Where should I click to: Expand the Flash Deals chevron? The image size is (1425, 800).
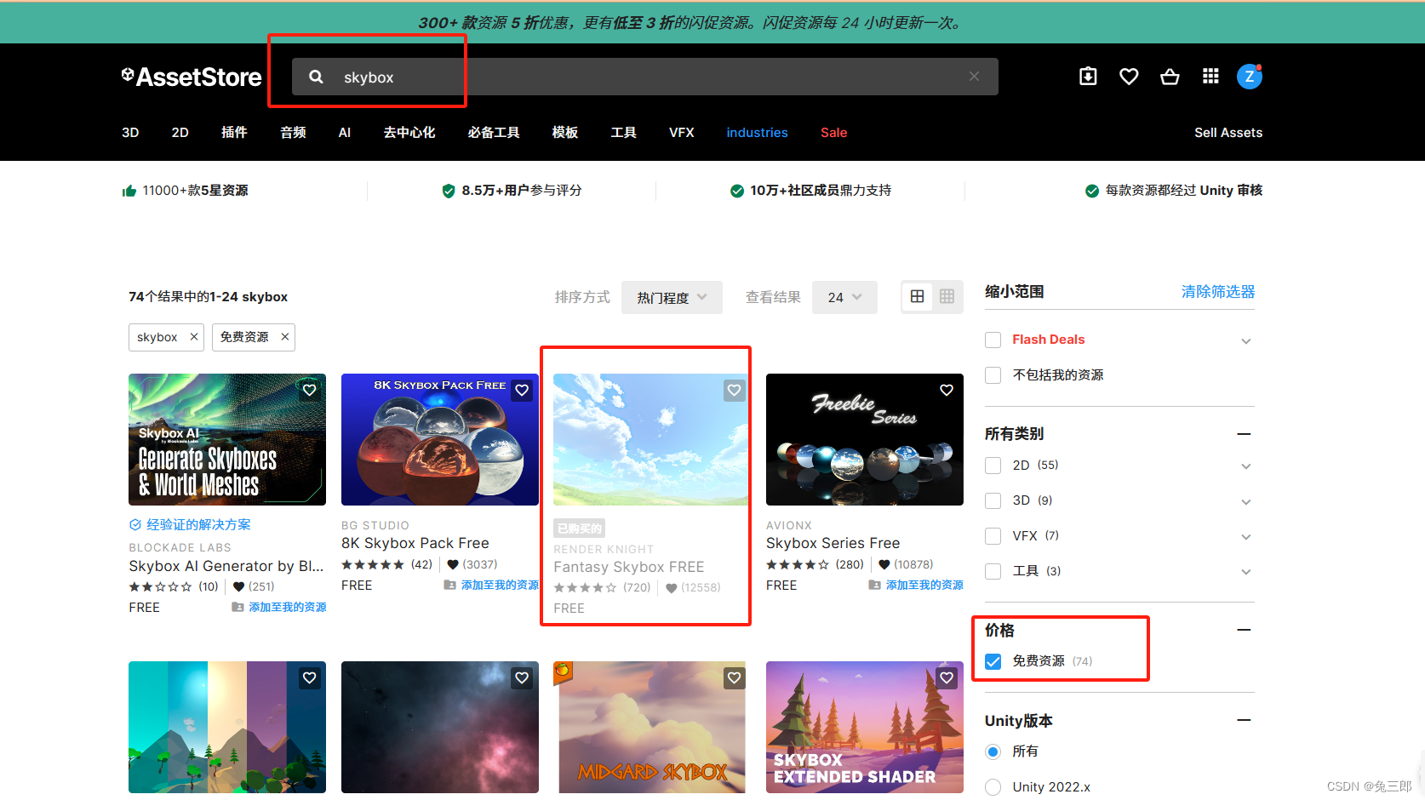[1245, 340]
